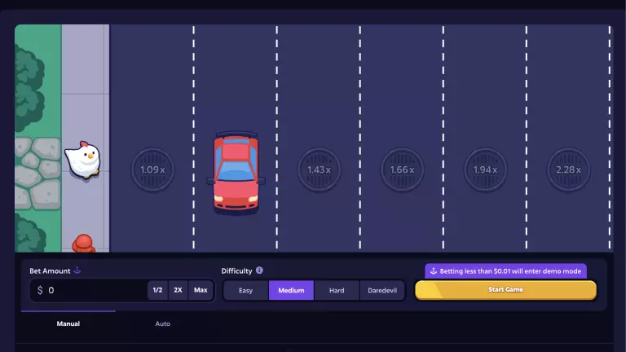Select Medium difficulty
The height and width of the screenshot is (352, 626).
coord(291,290)
